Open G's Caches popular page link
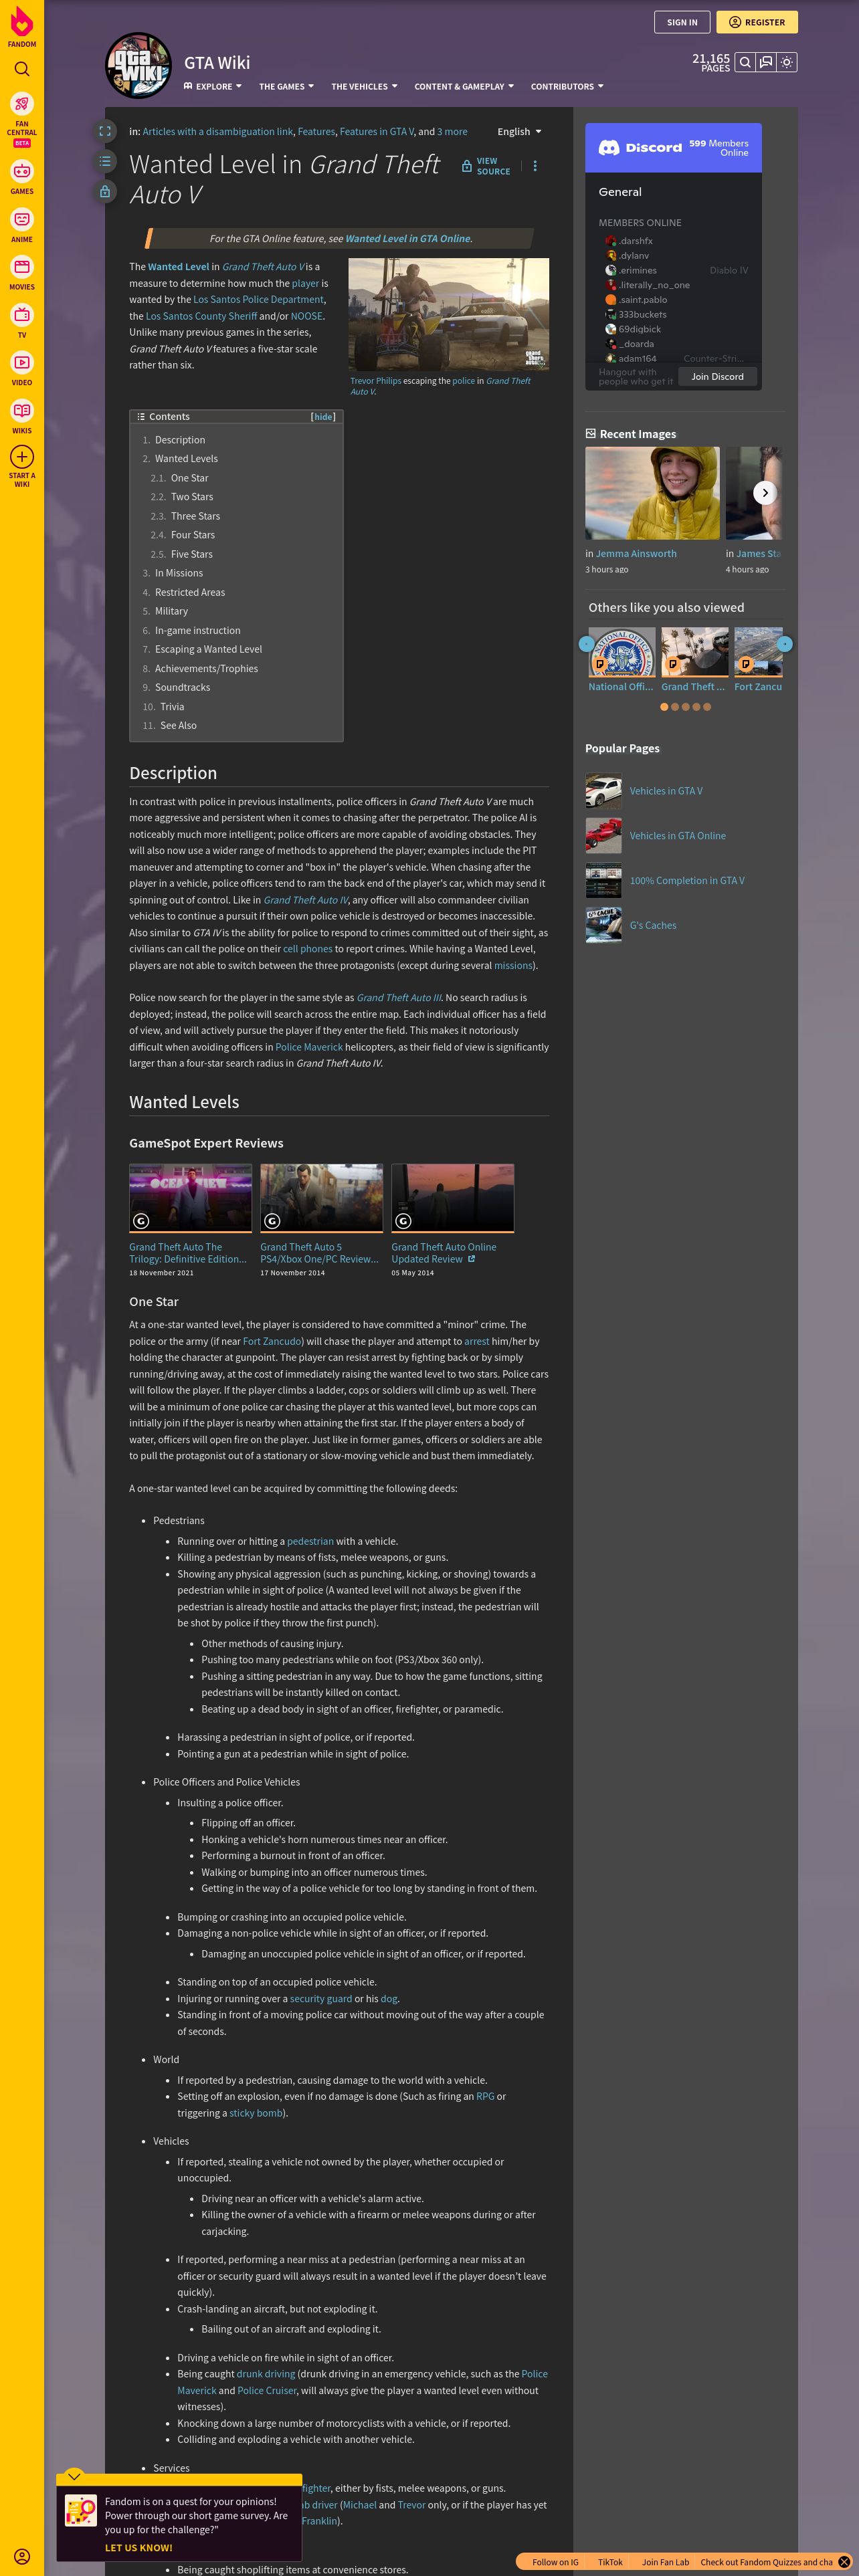This screenshot has height=2576, width=859. (653, 926)
